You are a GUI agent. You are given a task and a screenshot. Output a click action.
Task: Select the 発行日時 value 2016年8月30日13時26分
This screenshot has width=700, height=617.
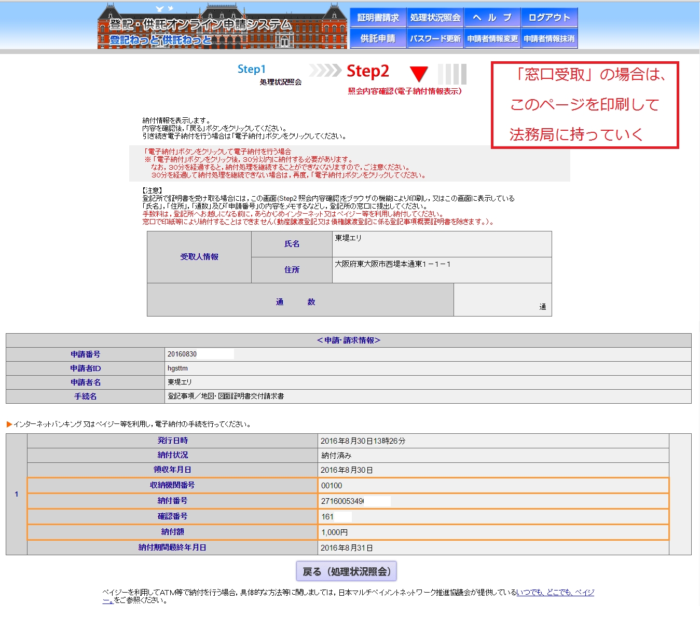pos(363,441)
